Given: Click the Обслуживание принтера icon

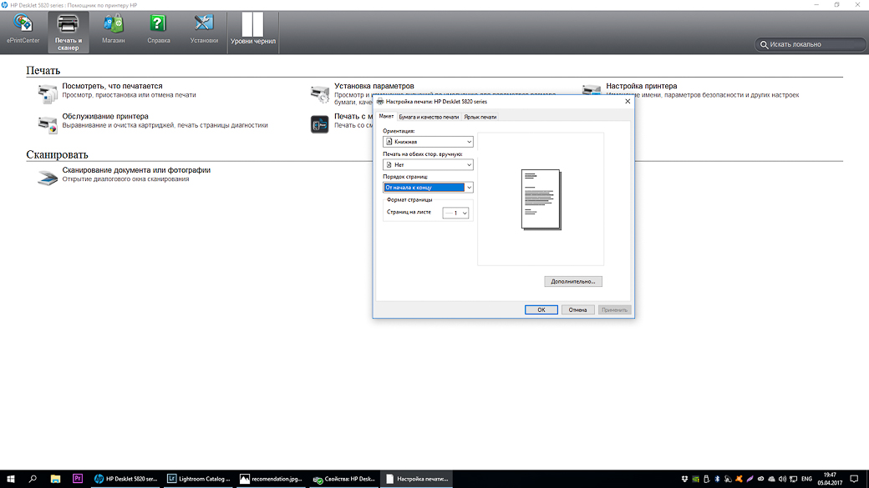Looking at the screenshot, I should [47, 124].
